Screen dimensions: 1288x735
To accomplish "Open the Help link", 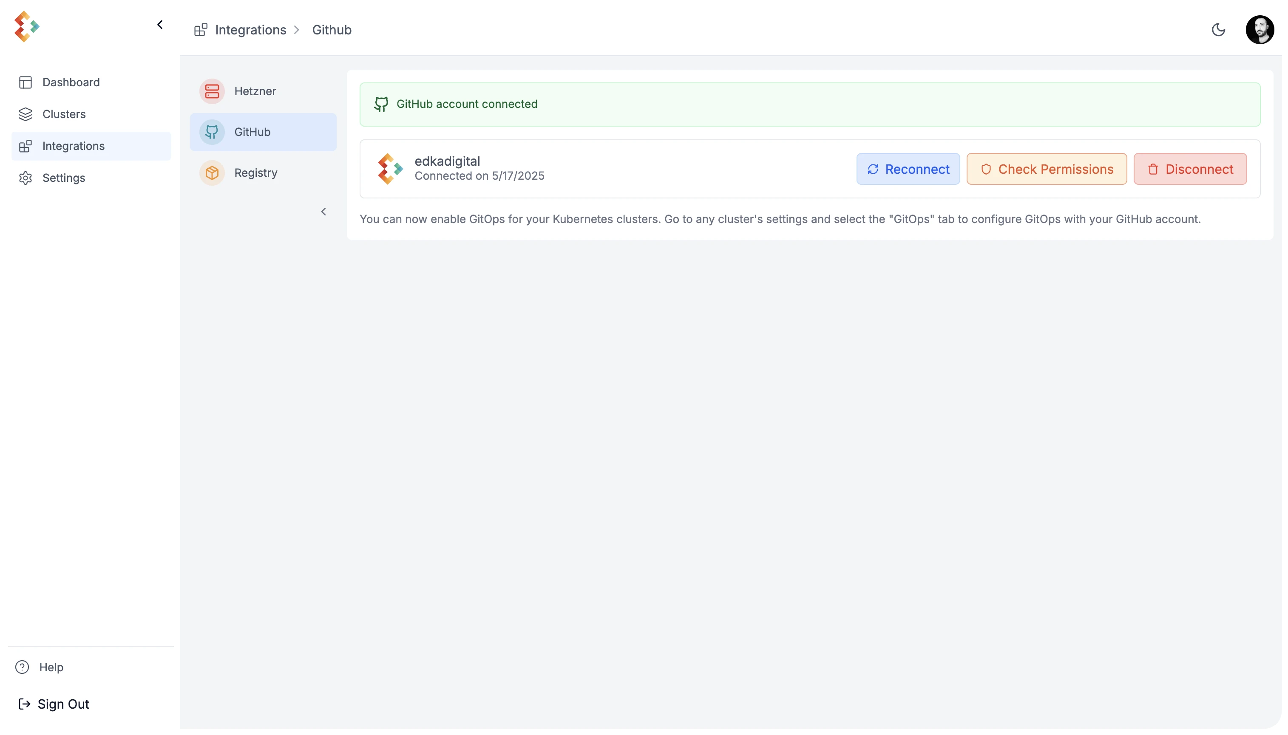I will tap(40, 667).
